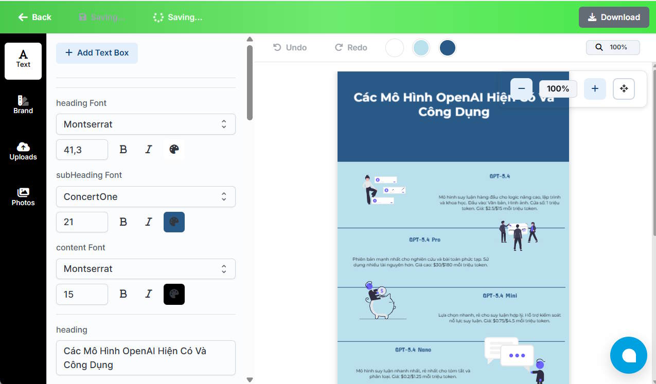Image resolution: width=656 pixels, height=384 pixels.
Task: Open the content font dropdown
Action: (x=146, y=268)
